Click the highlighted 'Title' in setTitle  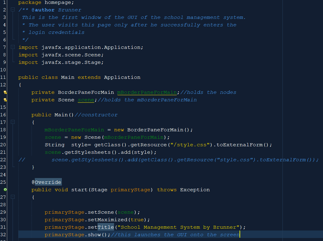106,227
